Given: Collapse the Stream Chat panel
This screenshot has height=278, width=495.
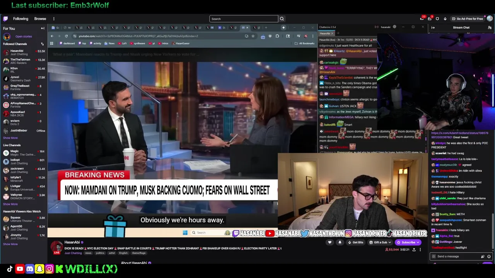Looking at the screenshot, I should 433,27.
